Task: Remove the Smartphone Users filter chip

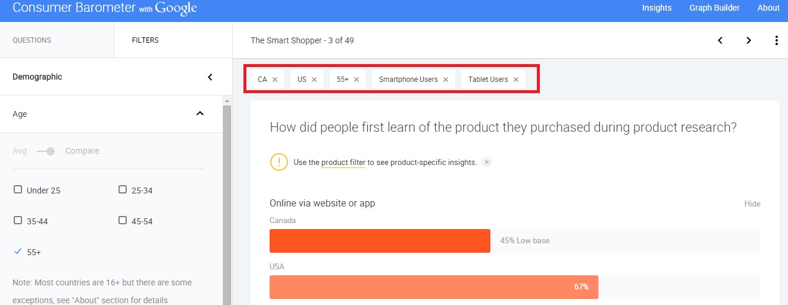Action: 446,80
